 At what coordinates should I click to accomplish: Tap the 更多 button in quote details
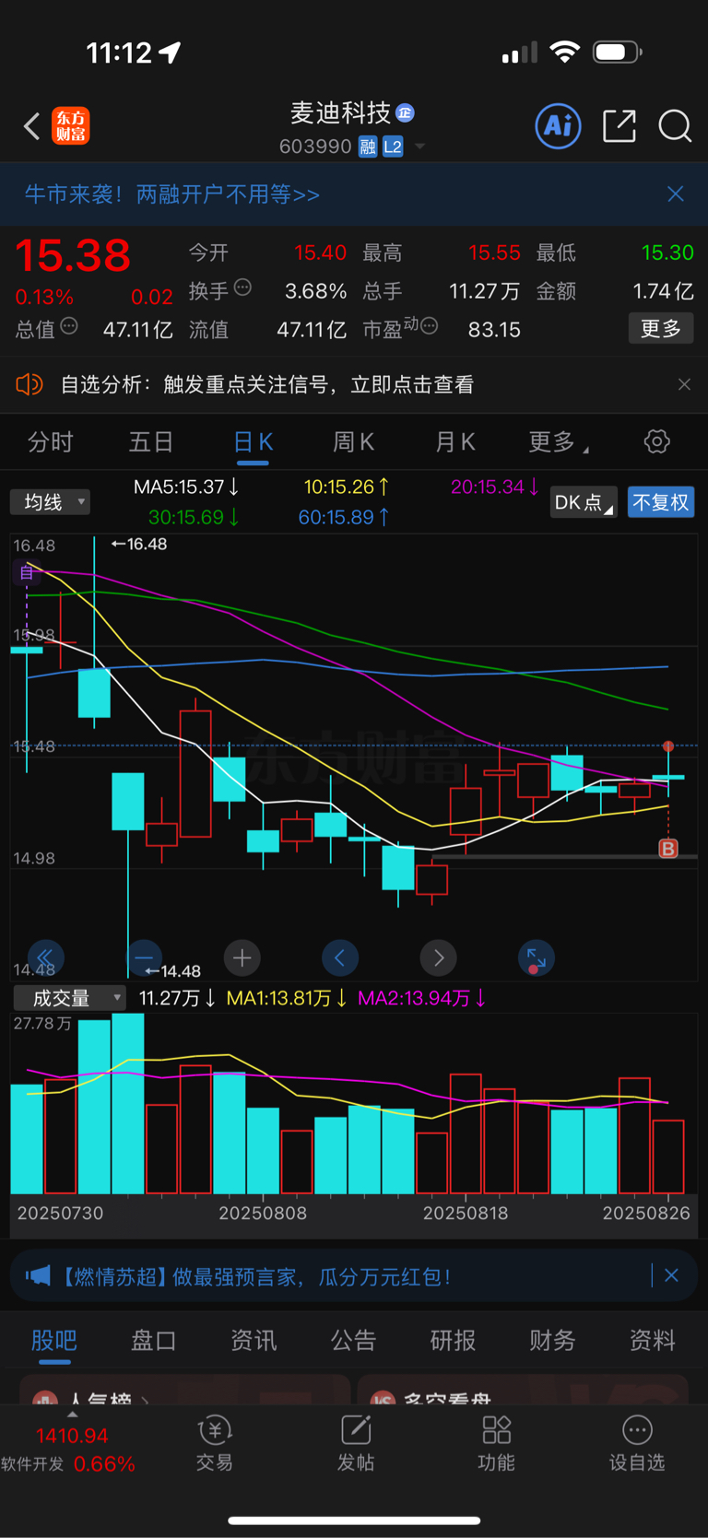pos(661,329)
